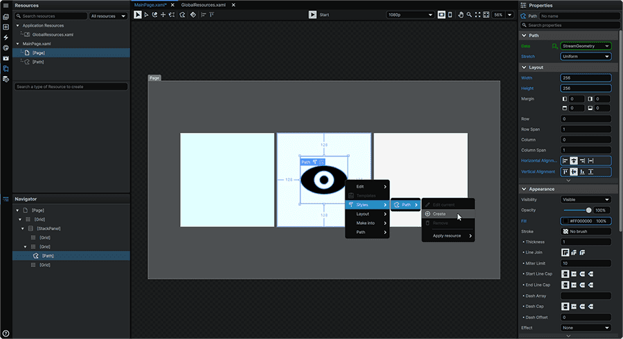Click the align left edges toolbar icon
The image size is (623, 339).
click(204, 15)
